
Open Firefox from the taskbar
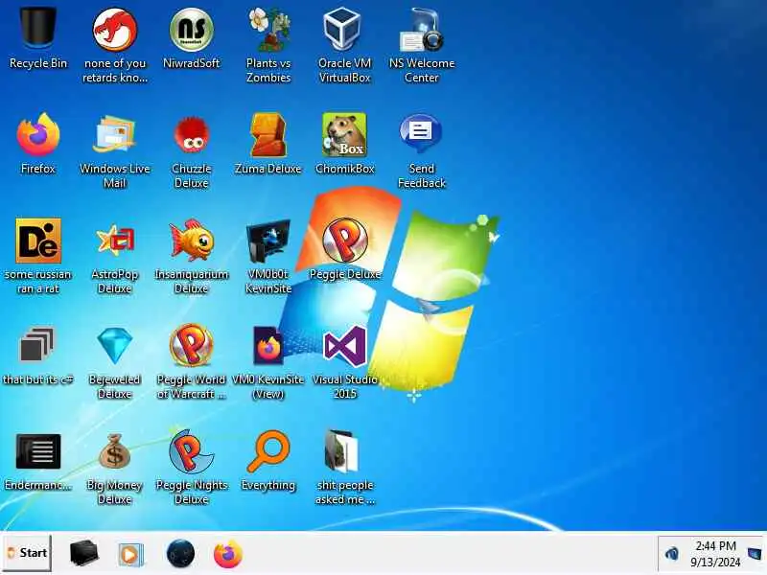pyautogui.click(x=228, y=554)
